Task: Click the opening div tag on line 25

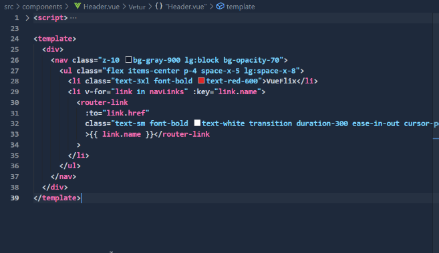Action: coord(53,49)
